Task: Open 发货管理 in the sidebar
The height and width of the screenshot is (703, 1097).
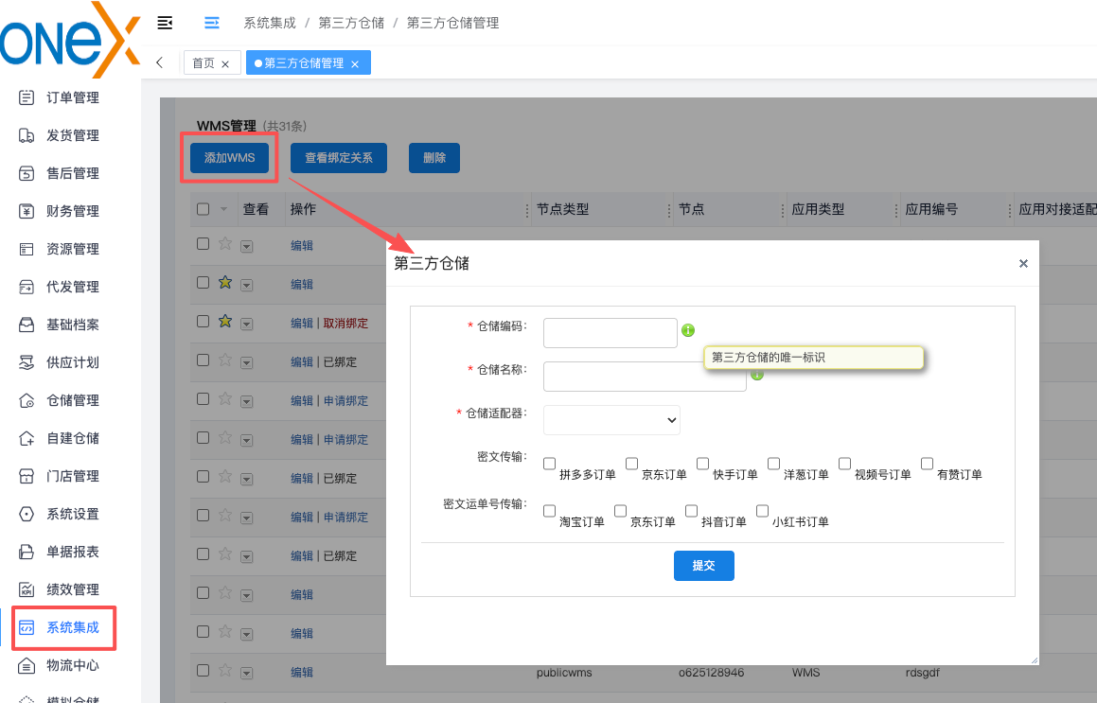Action: click(59, 135)
